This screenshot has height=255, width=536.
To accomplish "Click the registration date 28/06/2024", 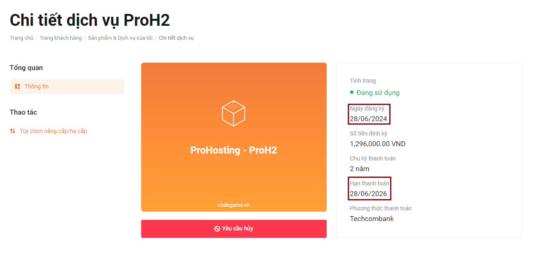I will point(368,119).
